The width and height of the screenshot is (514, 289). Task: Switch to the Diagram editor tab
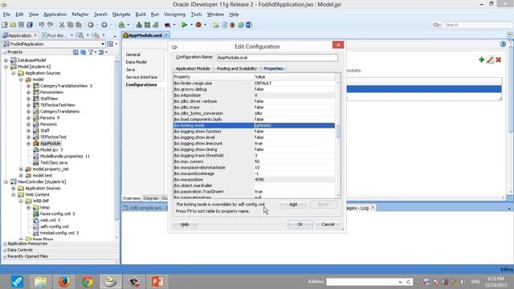coord(151,198)
